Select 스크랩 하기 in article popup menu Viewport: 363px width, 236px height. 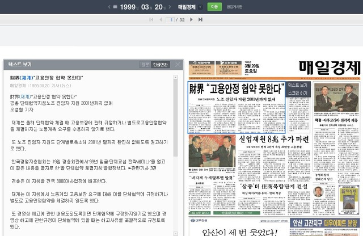click(x=297, y=93)
